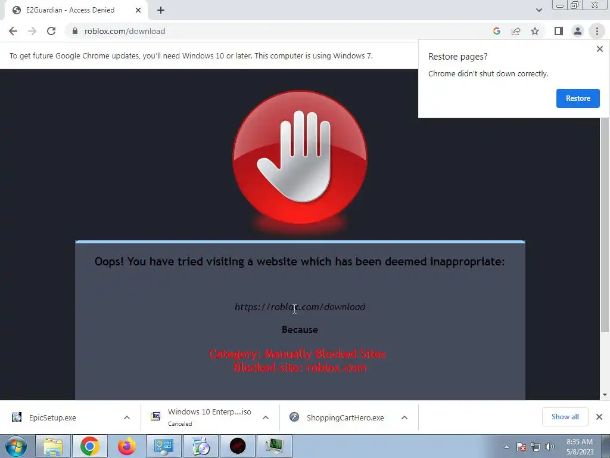Open the computer monitor taskbar app
Viewport: 610px width, 458px height.
click(x=274, y=446)
